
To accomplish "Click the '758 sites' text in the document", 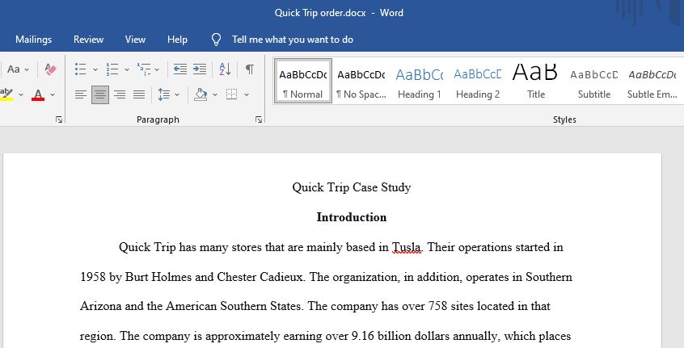I will pyautogui.click(x=450, y=306).
